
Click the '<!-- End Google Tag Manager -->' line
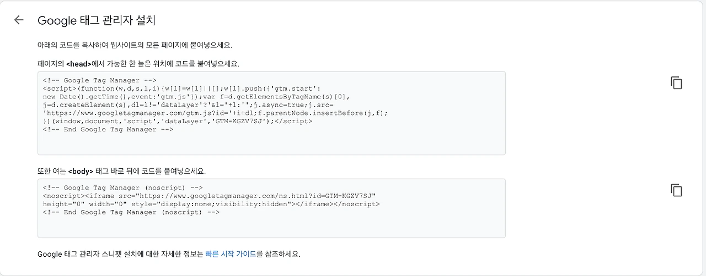pos(108,130)
